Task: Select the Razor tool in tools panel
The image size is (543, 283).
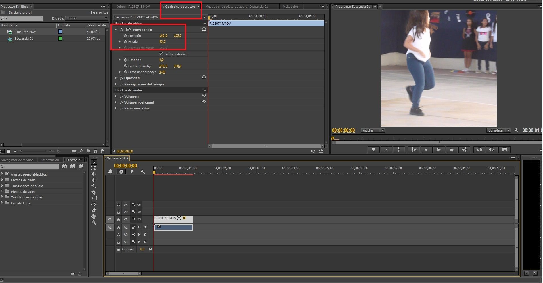Action: pos(94,192)
